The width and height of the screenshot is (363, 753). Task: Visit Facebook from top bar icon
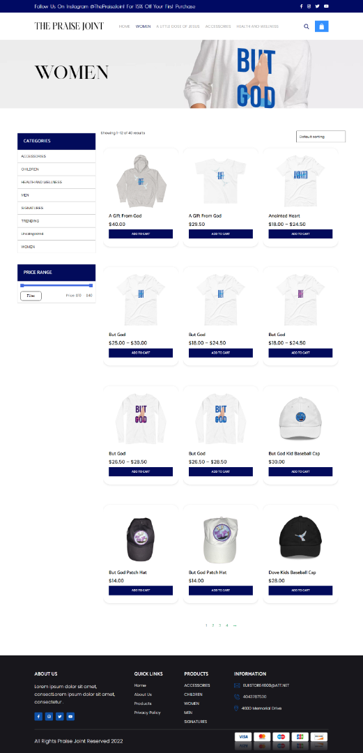pyautogui.click(x=301, y=6)
